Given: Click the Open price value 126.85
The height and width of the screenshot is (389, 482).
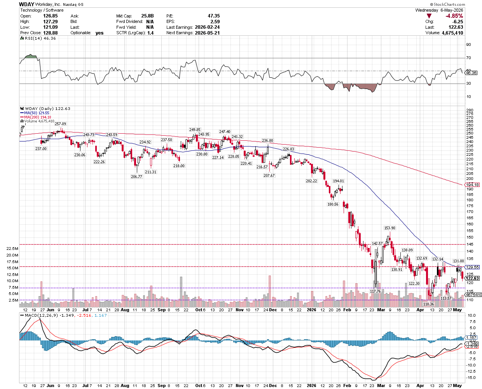Looking at the screenshot, I should pyautogui.click(x=51, y=16).
